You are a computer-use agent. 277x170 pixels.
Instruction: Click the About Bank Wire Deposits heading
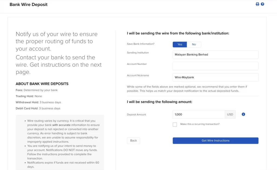[42, 84]
